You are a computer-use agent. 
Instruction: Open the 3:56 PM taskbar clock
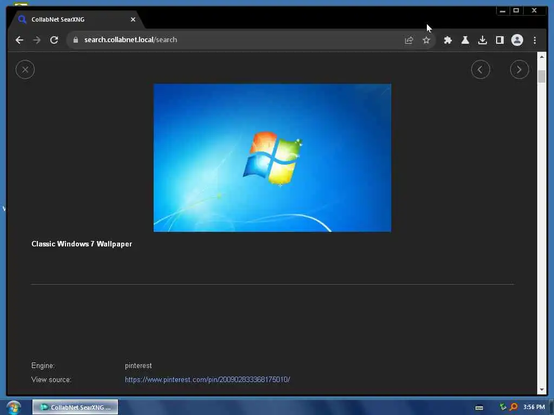click(x=534, y=407)
